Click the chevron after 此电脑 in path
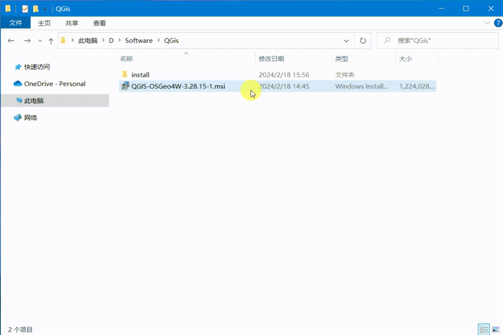Image resolution: width=503 pixels, height=335 pixels. (103, 40)
